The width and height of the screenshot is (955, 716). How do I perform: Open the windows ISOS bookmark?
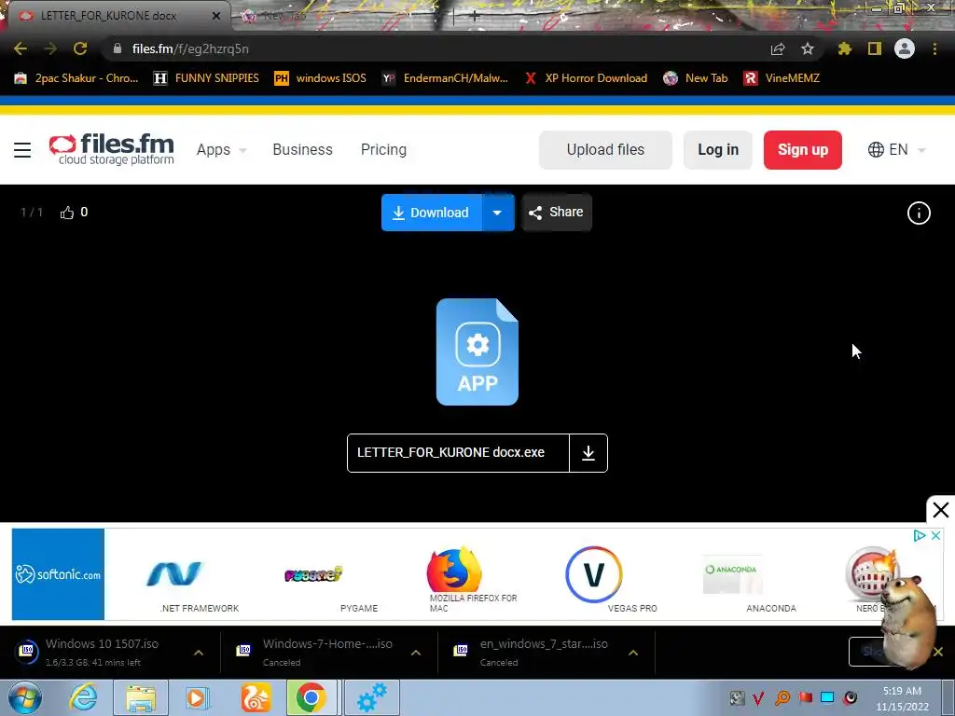(321, 78)
